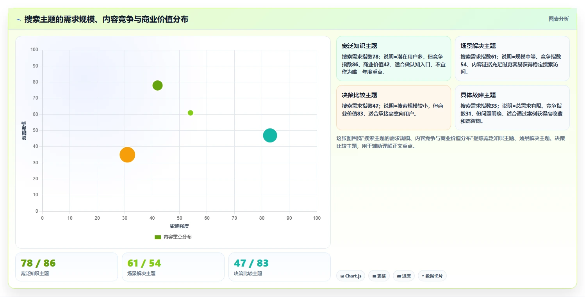Click the green legend color box

pos(158,237)
